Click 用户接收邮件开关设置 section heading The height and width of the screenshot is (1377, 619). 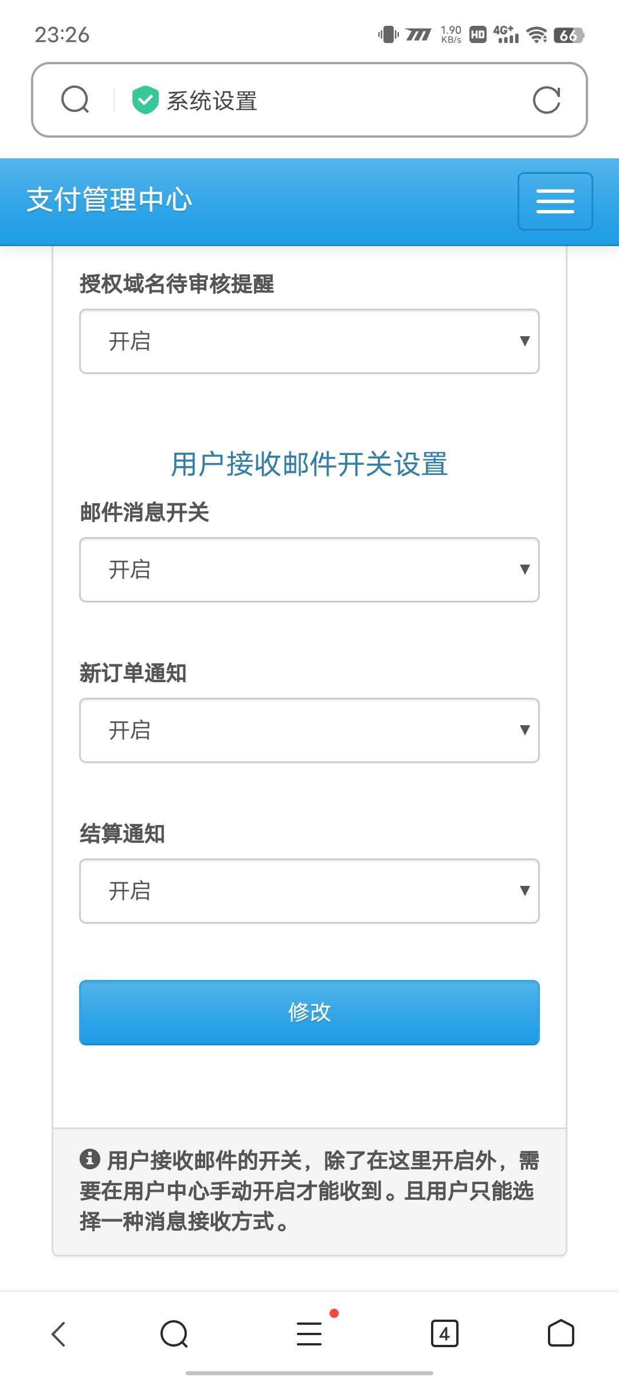[x=309, y=464]
